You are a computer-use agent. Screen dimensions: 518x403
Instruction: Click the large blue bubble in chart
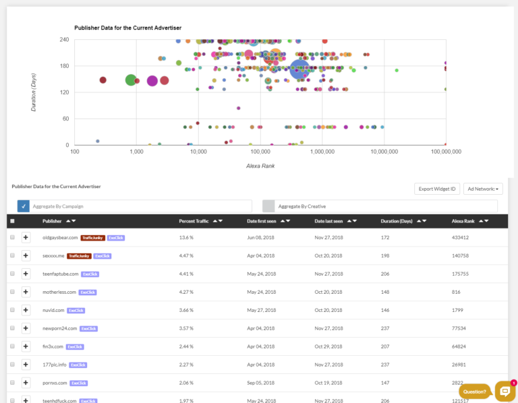coord(299,69)
